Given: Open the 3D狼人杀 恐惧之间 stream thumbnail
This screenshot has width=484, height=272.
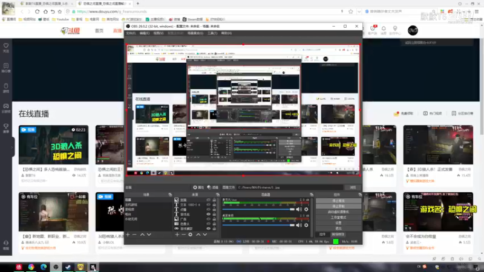Looking at the screenshot, I should point(53,144).
